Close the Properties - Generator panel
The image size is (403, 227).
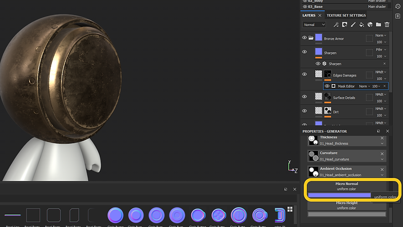tap(388, 132)
